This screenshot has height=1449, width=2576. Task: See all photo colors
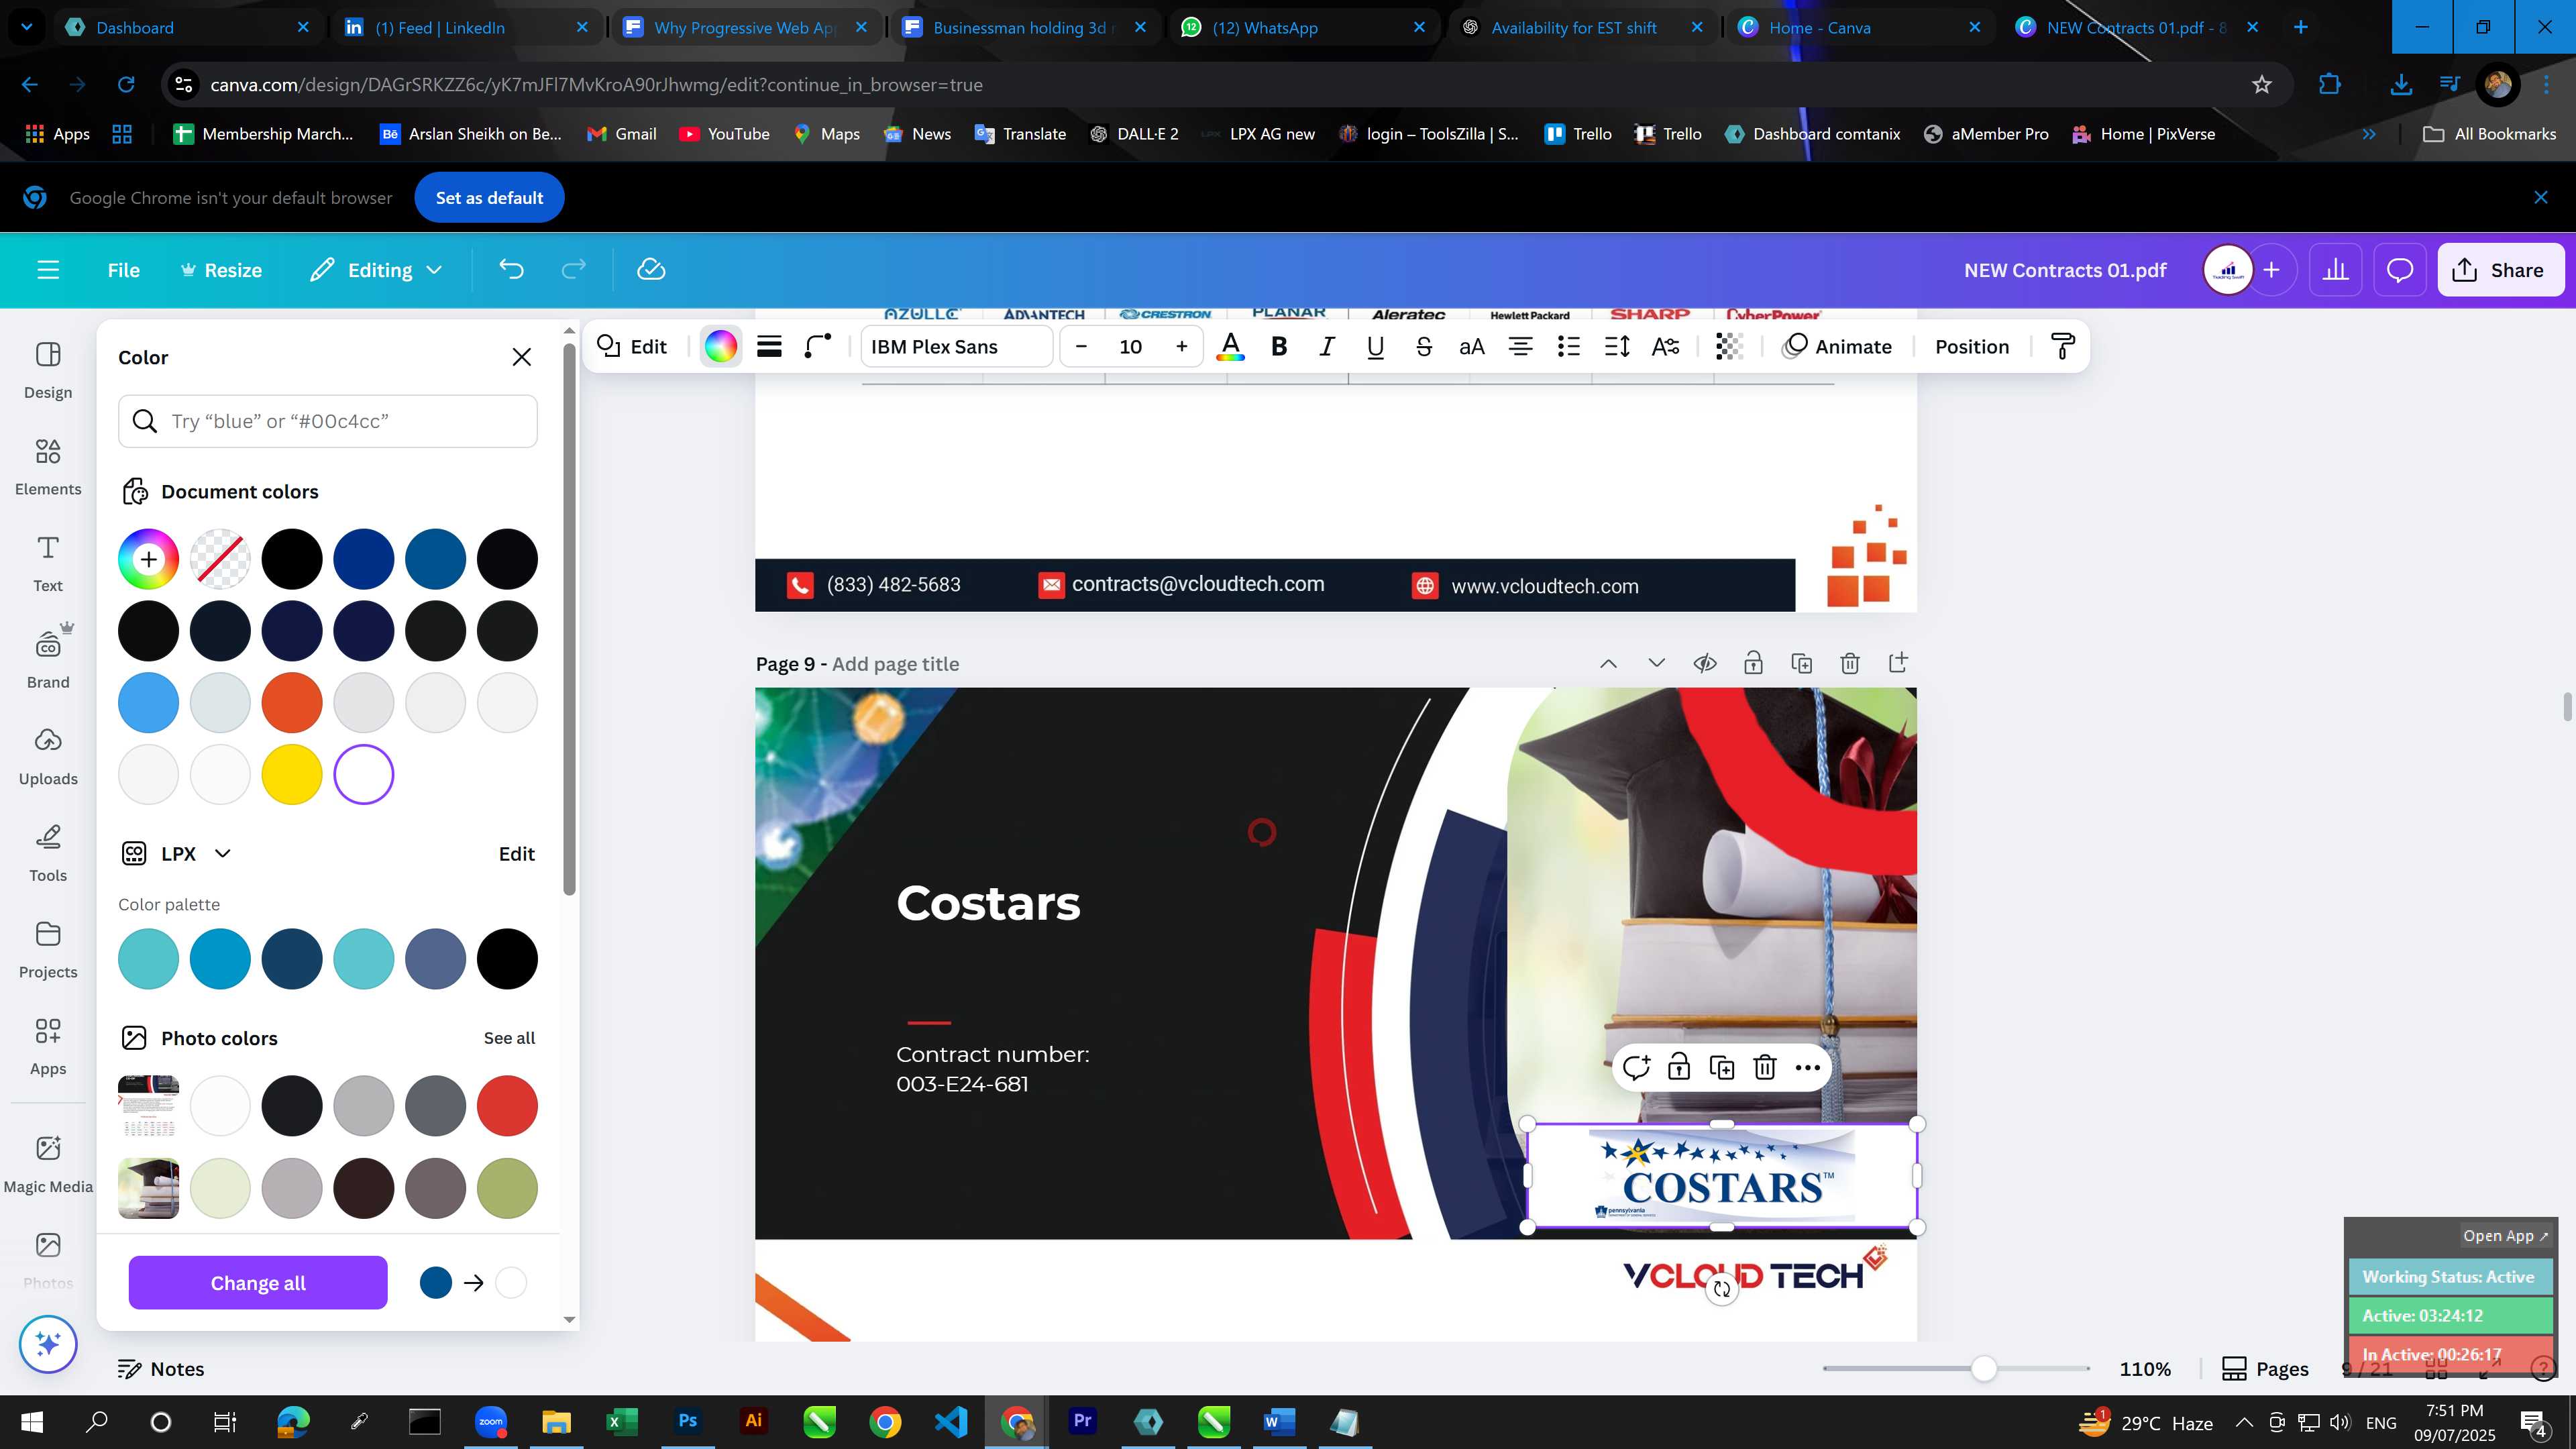509,1038
